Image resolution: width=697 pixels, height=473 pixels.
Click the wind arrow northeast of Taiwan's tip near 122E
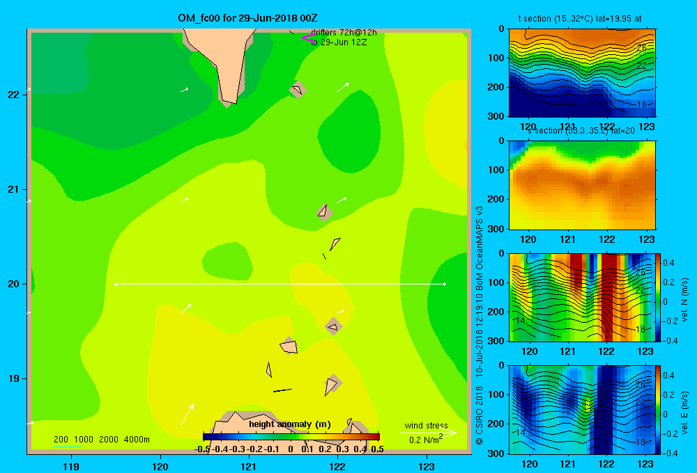(x=343, y=87)
